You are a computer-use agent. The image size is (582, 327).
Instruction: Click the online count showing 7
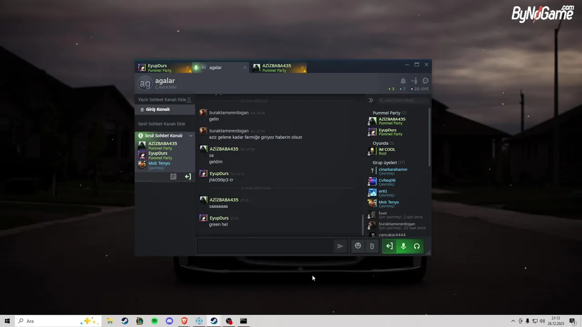pos(402,89)
